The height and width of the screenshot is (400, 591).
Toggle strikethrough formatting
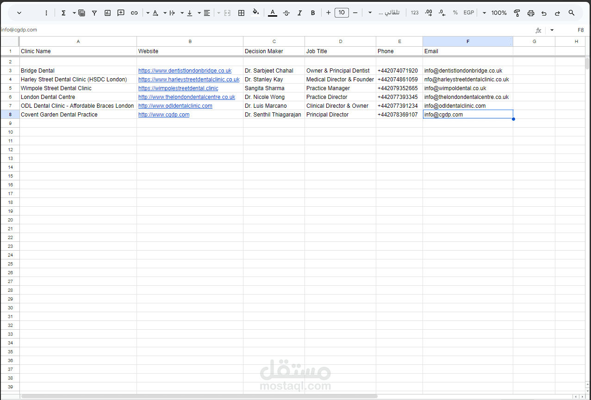[286, 13]
